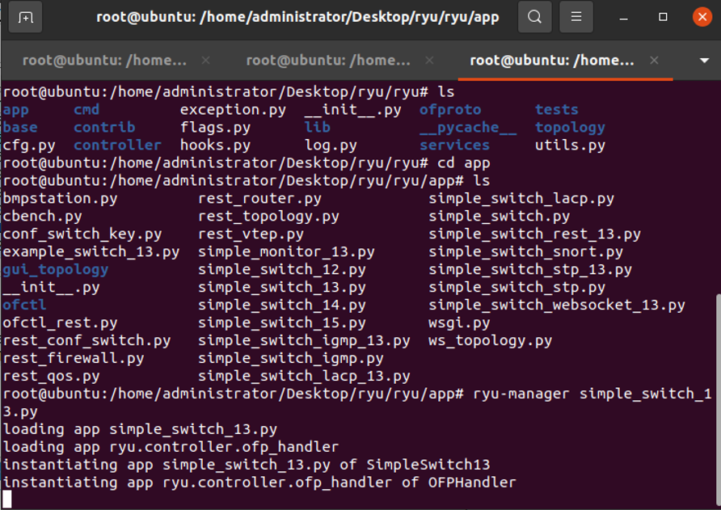The width and height of the screenshot is (721, 510).
Task: Click the 'ofctl_rest.py' file name
Action: coord(60,322)
